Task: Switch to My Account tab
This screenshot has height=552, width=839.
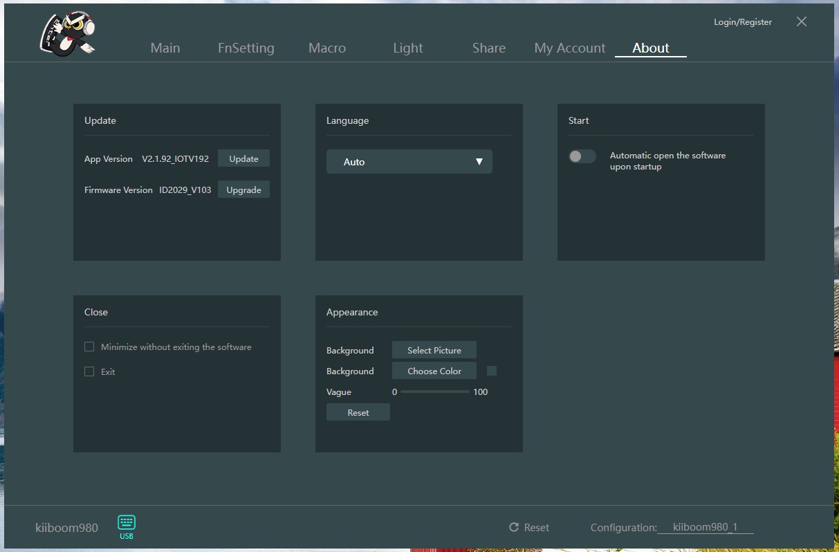Action: click(x=570, y=48)
